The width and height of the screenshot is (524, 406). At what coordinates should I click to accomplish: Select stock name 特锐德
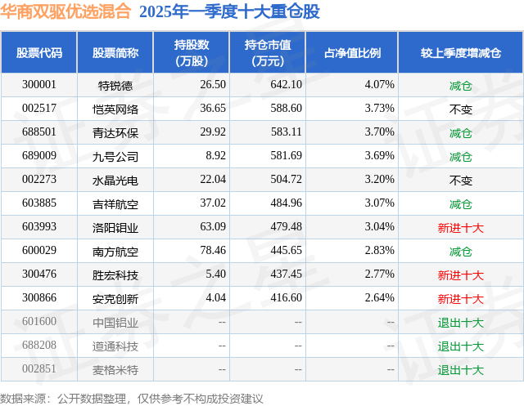(115, 86)
